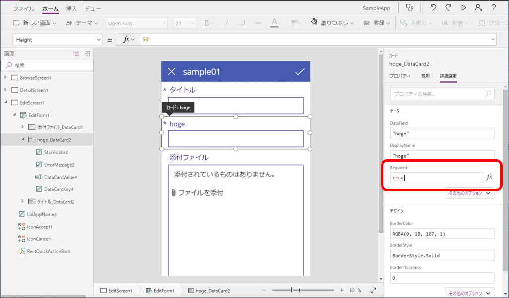This screenshot has width=509, height=298.
Task: Click the 新しい画面 button
Action: (36, 23)
